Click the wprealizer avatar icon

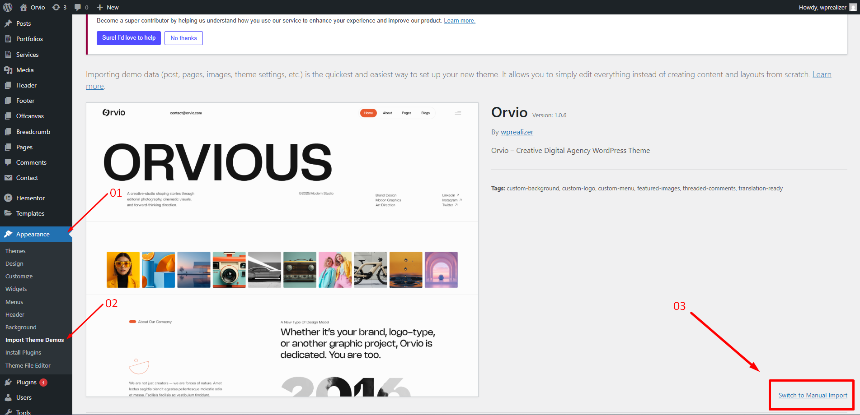(x=853, y=7)
